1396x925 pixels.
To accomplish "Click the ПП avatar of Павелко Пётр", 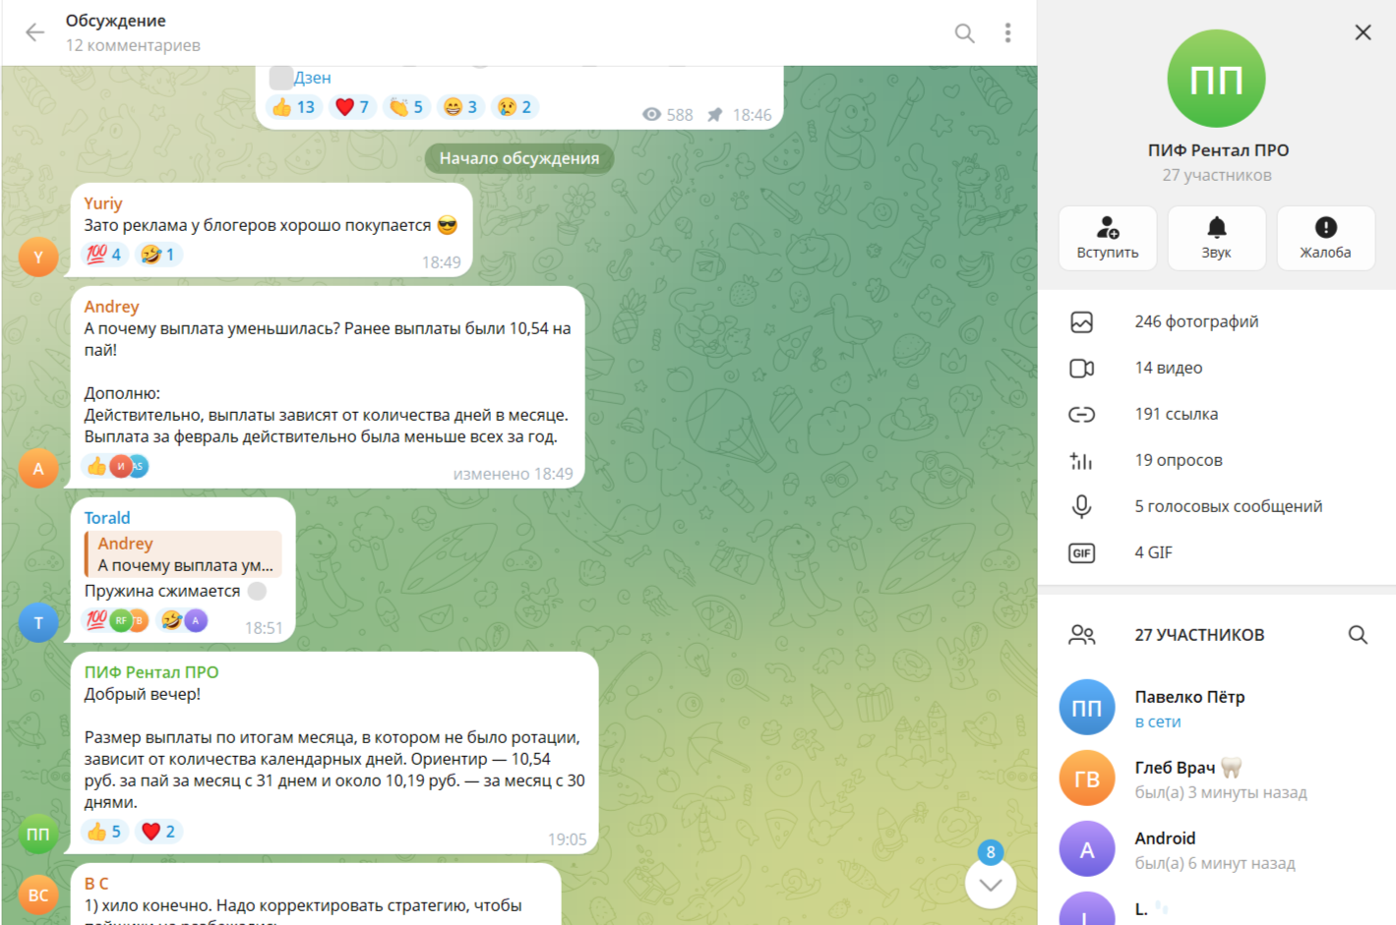I will coord(1087,708).
